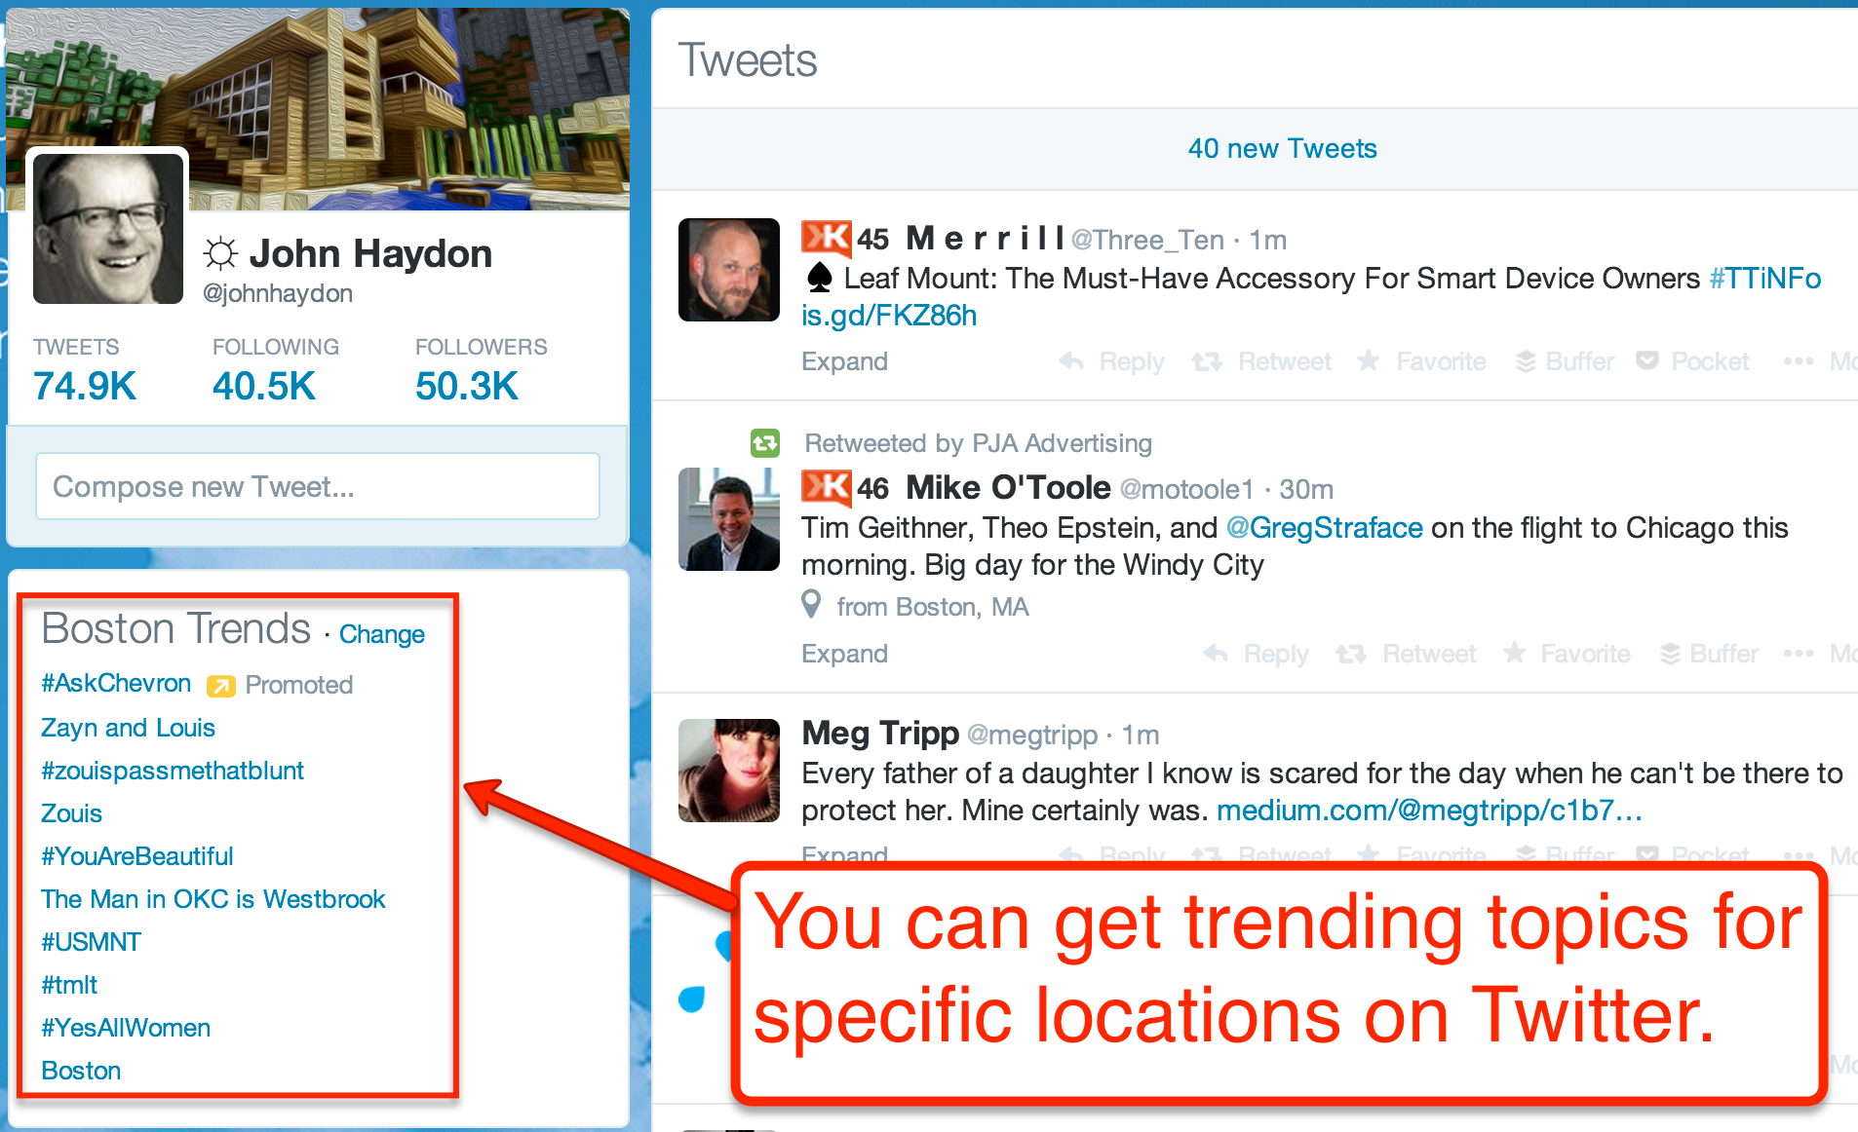Click Reply icon on Mike O'Toole's tweet
1858x1132 pixels.
pos(1216,654)
